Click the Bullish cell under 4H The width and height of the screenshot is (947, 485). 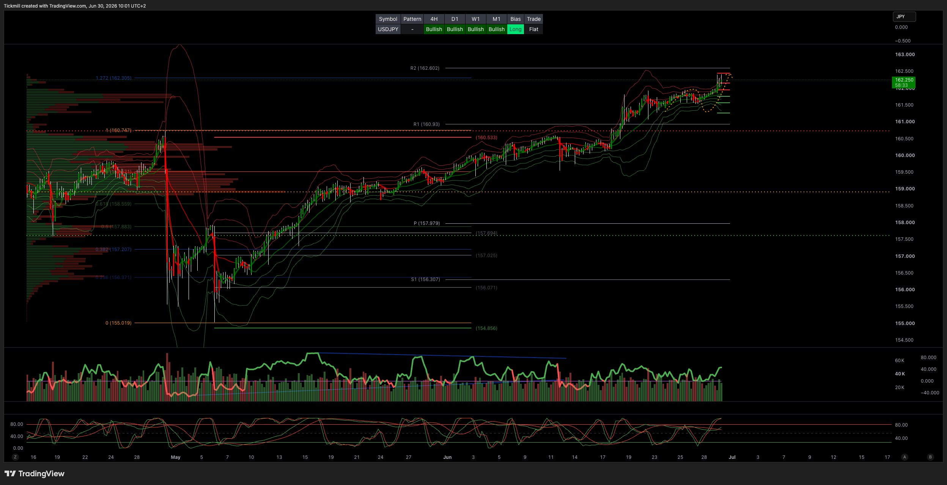pos(434,29)
